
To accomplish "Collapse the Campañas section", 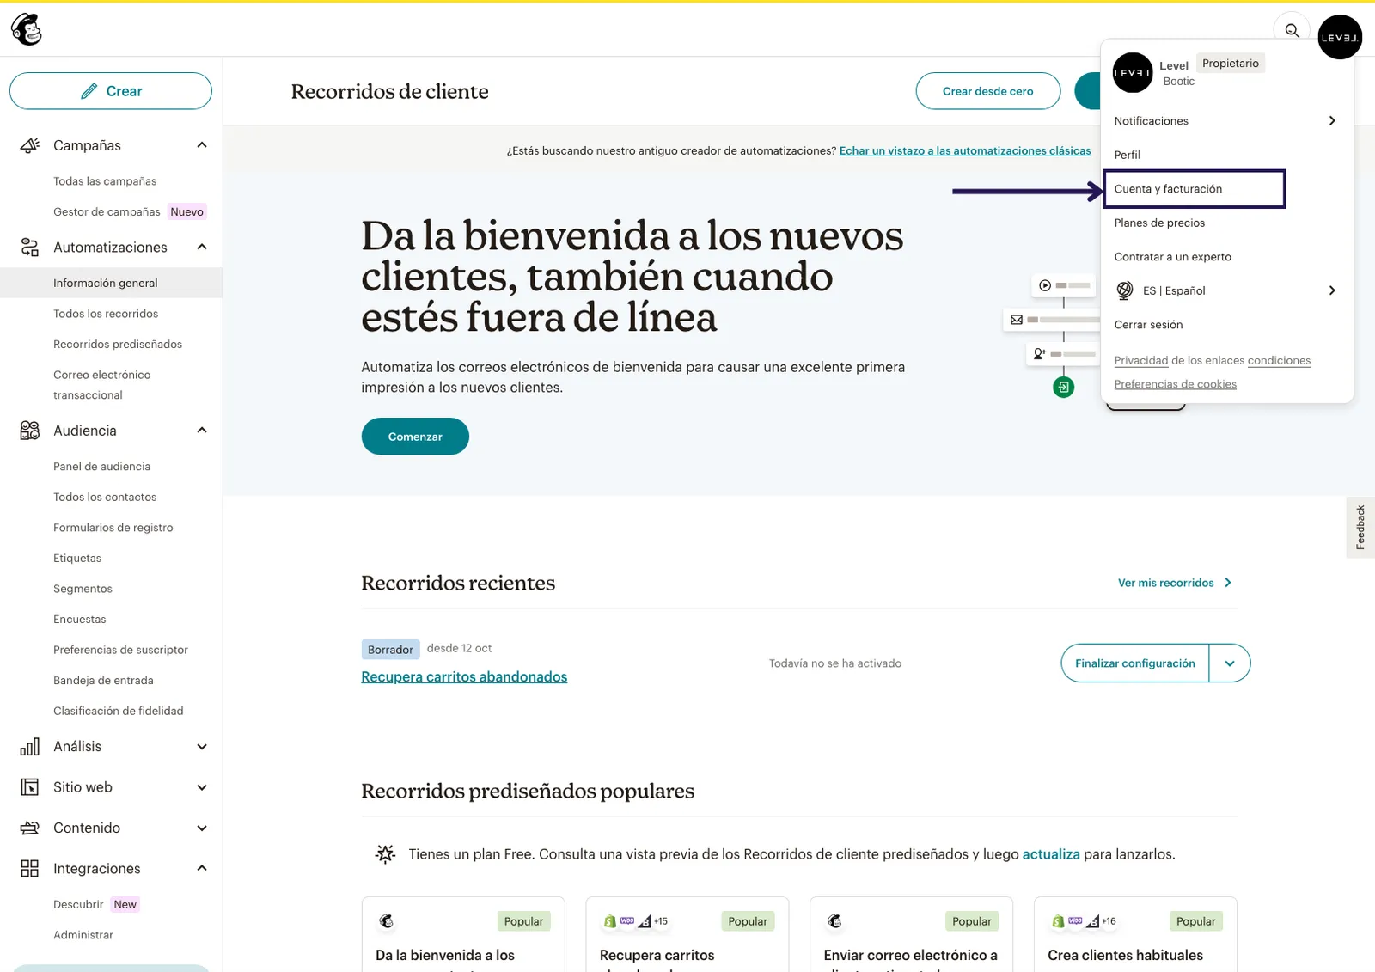I will point(202,145).
